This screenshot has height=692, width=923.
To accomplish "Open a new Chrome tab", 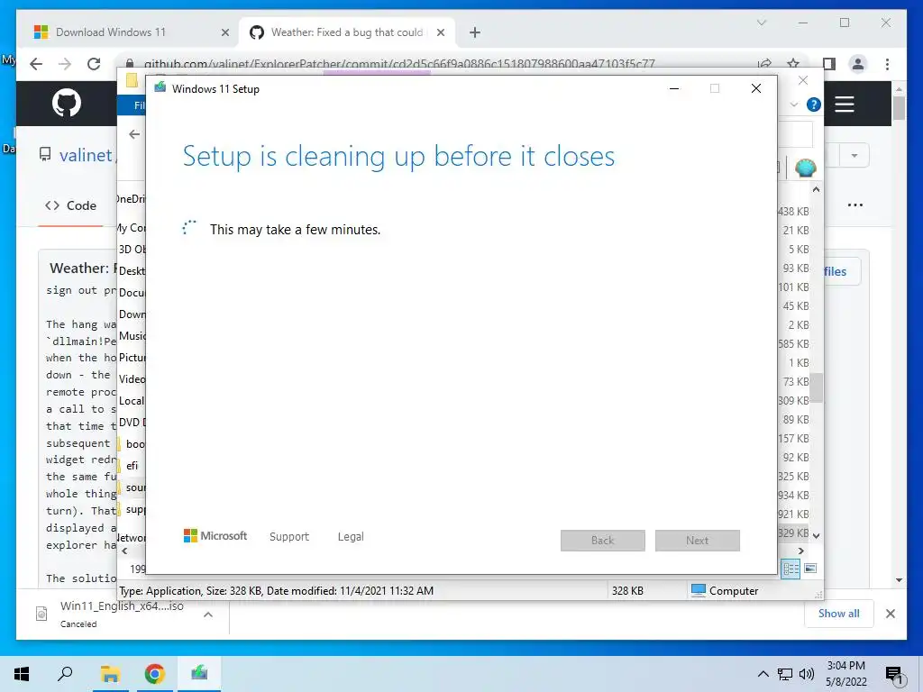I will click(x=475, y=32).
